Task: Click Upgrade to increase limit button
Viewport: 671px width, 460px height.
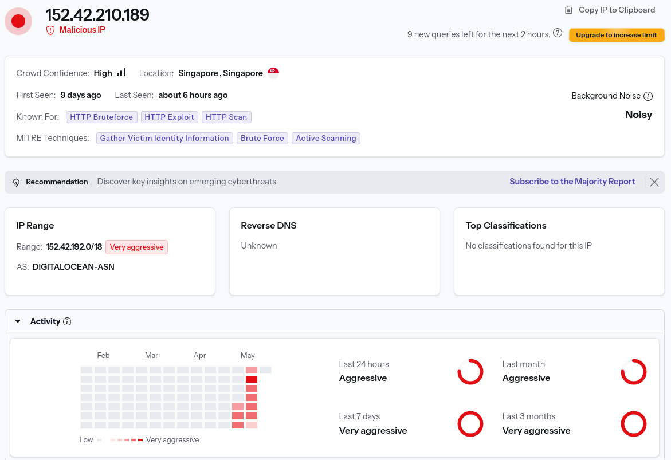Action: click(616, 35)
